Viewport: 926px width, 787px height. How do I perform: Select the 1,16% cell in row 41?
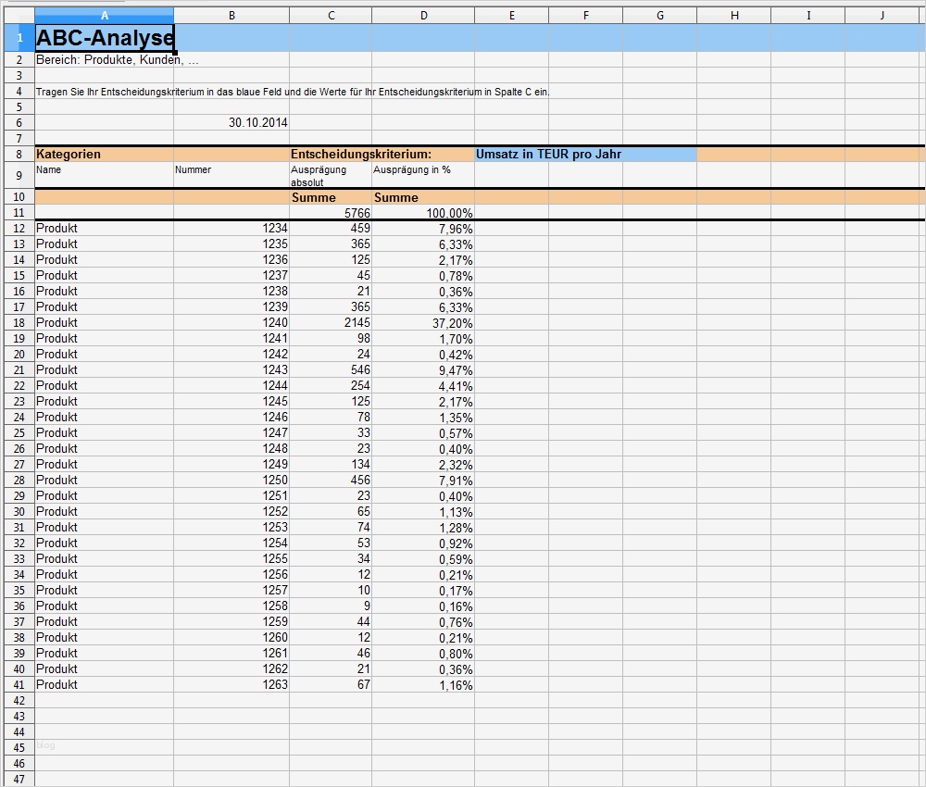(423, 685)
